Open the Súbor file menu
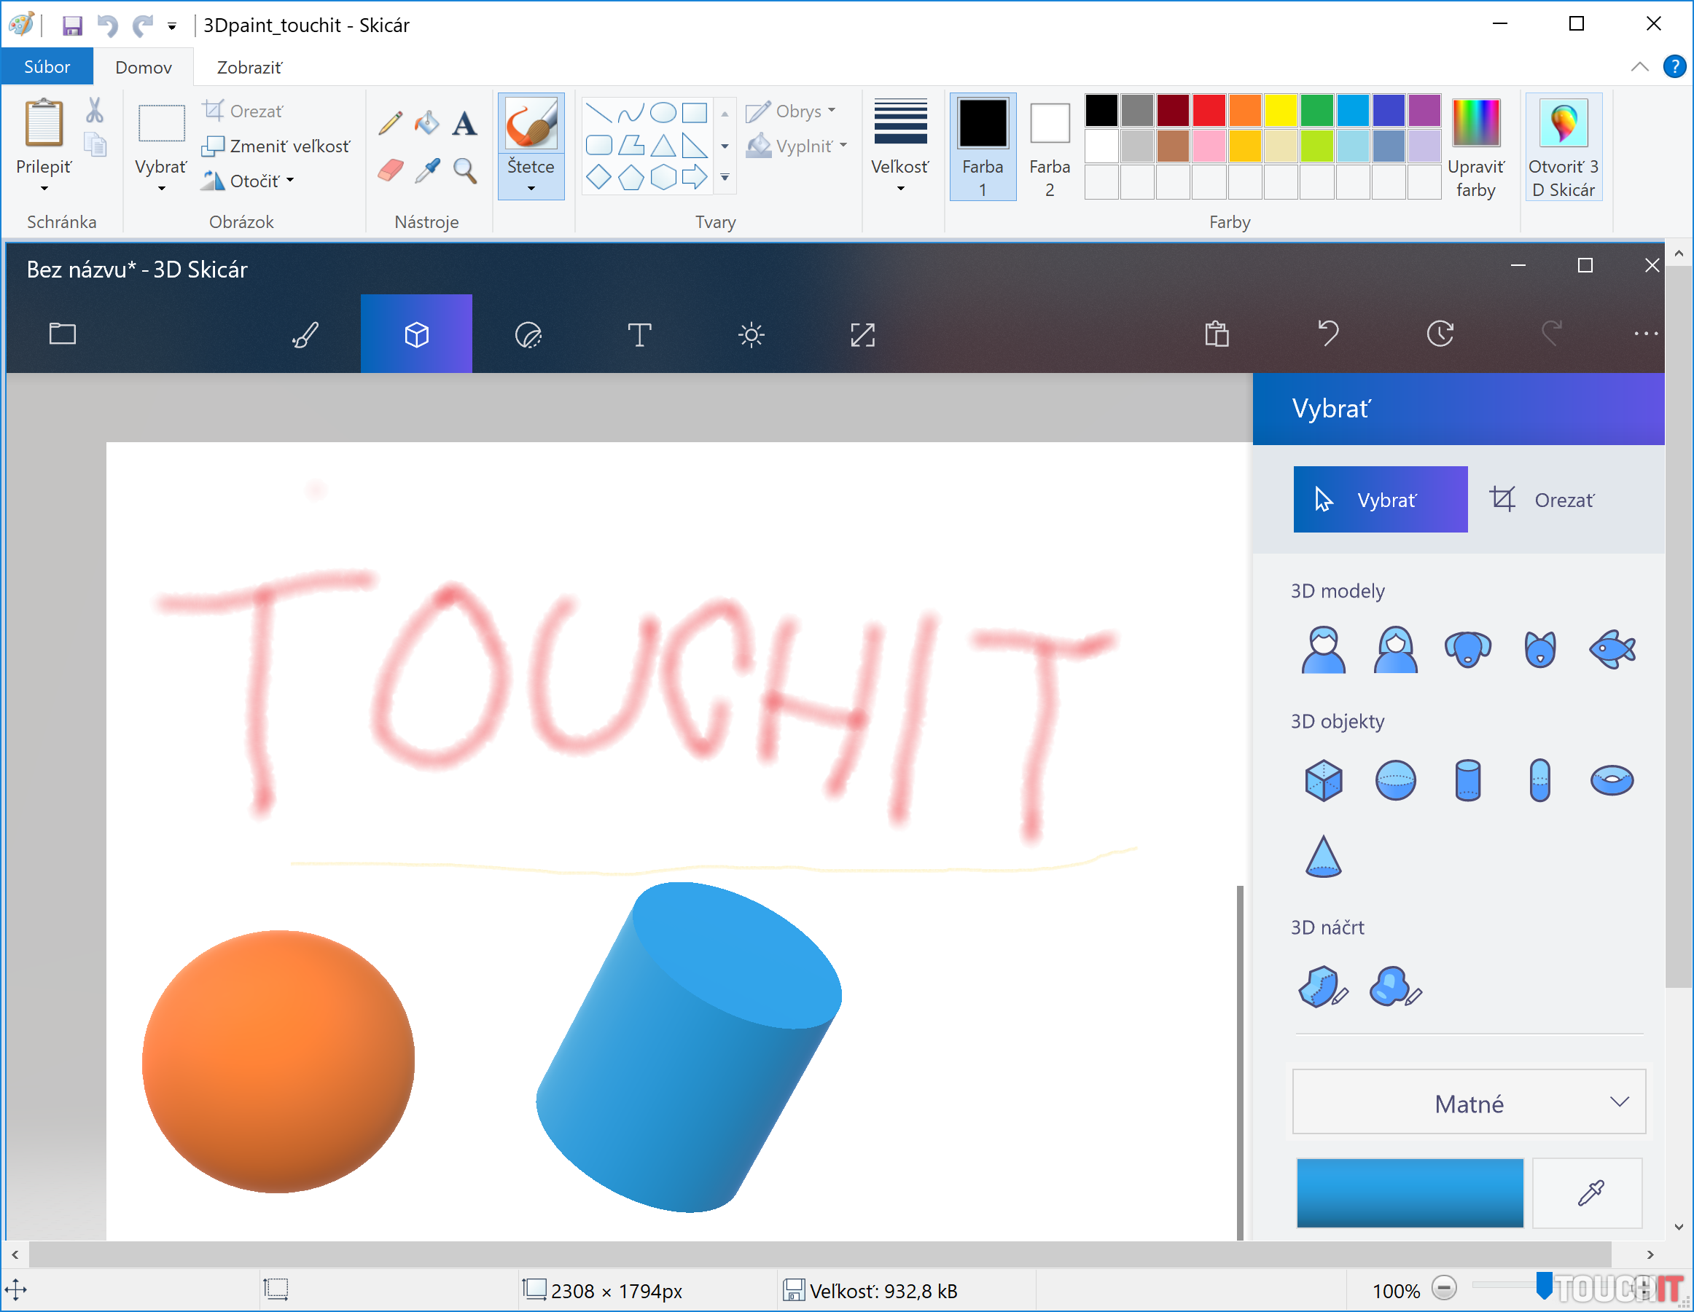Viewport: 1694px width, 1312px height. [x=47, y=66]
